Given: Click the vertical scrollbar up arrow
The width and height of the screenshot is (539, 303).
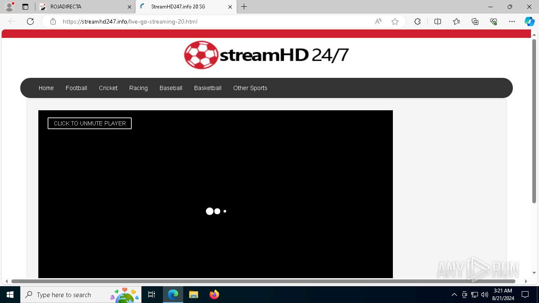Looking at the screenshot, I should click(534, 35).
